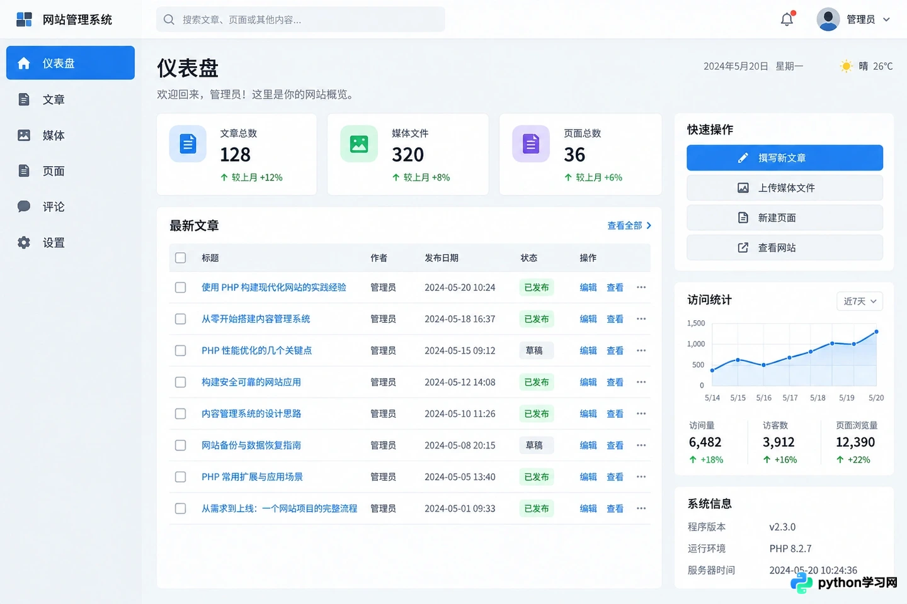Open more options for PHP 常用扩展与应用场景
Image resolution: width=907 pixels, height=604 pixels.
pos(641,477)
